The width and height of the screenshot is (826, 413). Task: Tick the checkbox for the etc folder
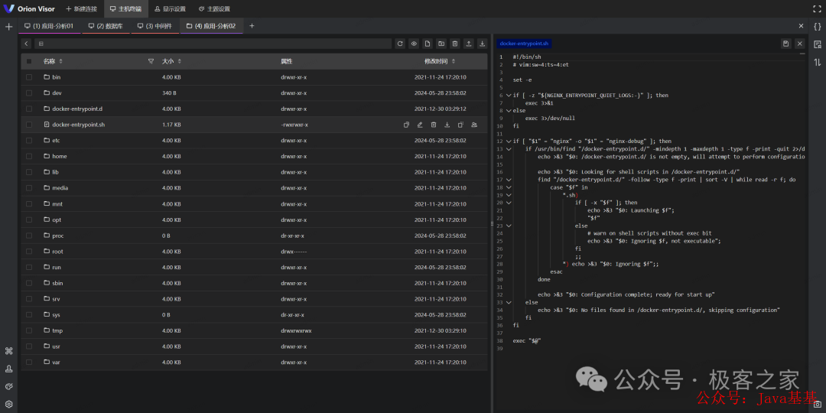(x=29, y=141)
